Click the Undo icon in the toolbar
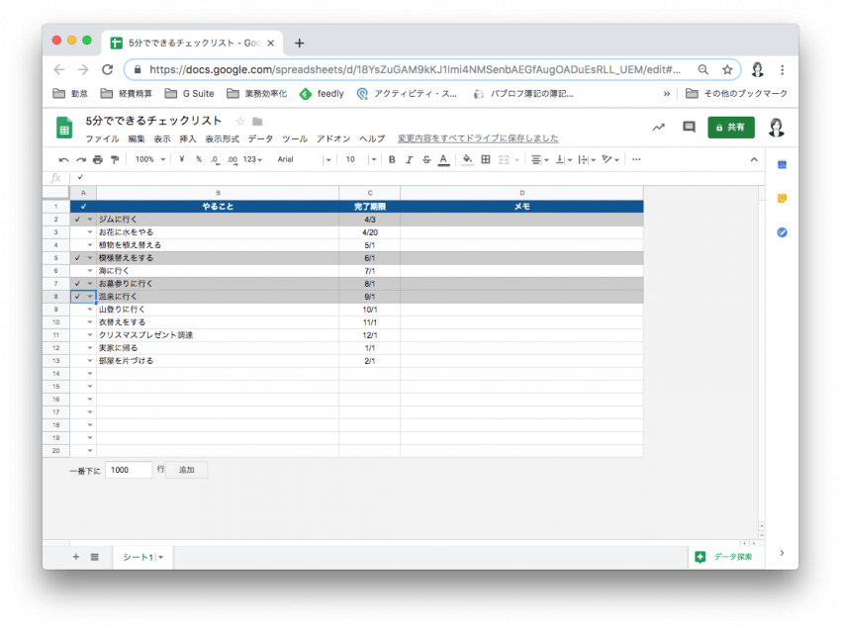The width and height of the screenshot is (841, 630). [64, 159]
